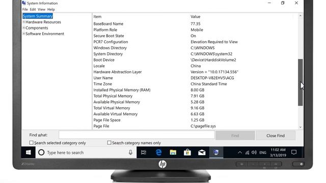Viewport: 326px width, 183px height.
Task: Switch the ENG input language indicator
Action: click(263, 152)
